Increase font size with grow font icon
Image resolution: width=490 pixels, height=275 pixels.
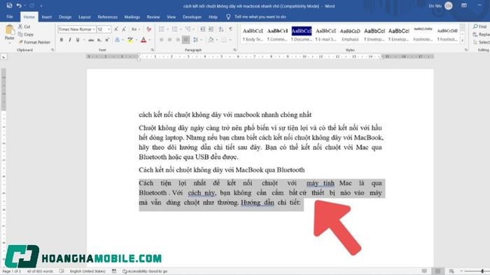116,29
